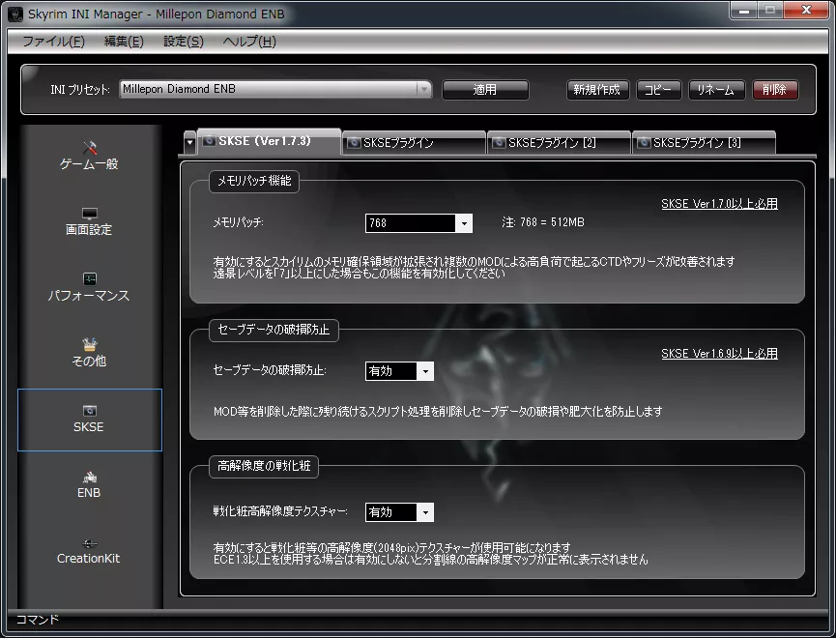This screenshot has width=836, height=638.
Task: Open the ゲーム一般 sidebar section icon
Action: (x=90, y=147)
